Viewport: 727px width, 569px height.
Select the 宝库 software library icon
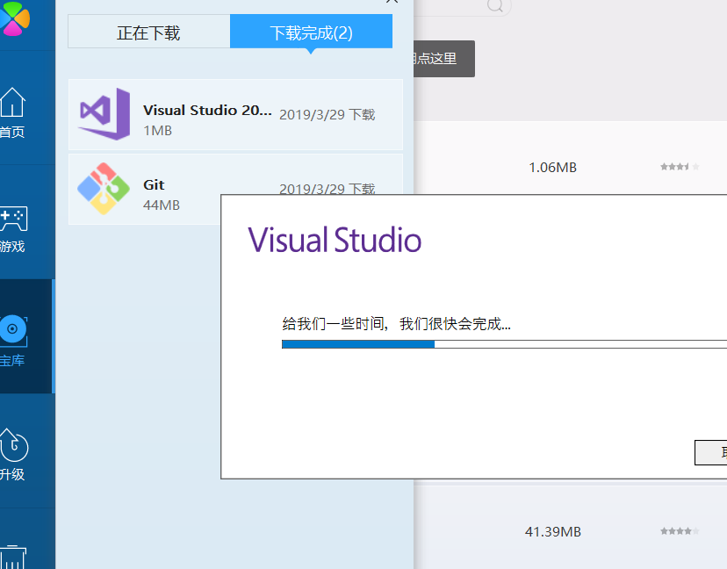point(13,329)
